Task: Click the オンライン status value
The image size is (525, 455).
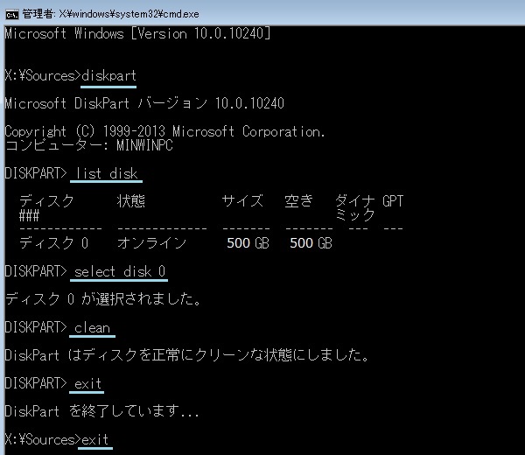Action: click(151, 243)
